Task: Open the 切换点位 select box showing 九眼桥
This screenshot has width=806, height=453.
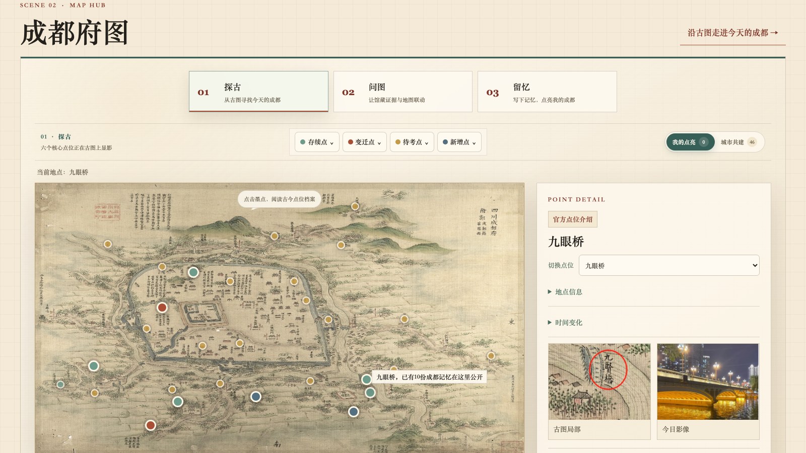Action: point(669,265)
